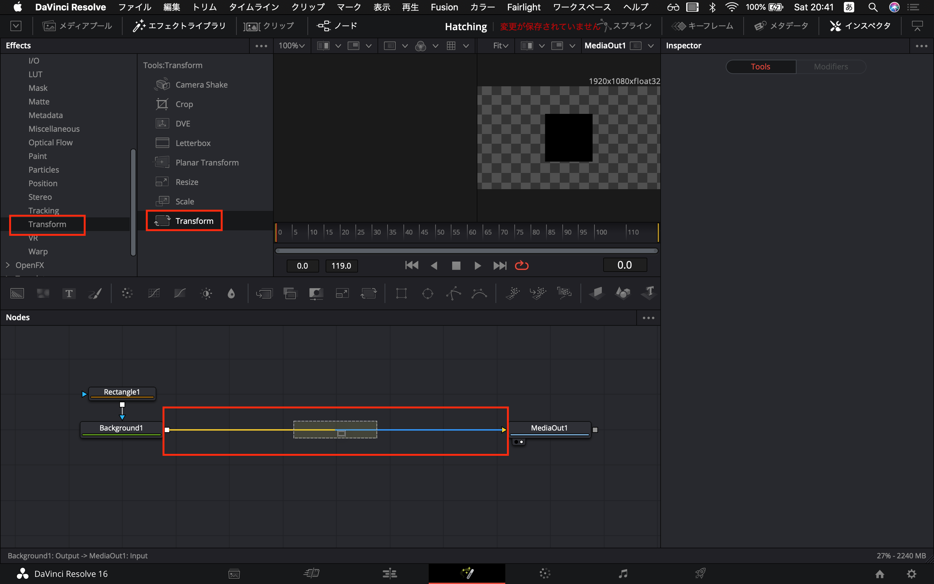Open the left viewer grid guides dropdown arrow
This screenshot has width=934, height=584.
(466, 46)
